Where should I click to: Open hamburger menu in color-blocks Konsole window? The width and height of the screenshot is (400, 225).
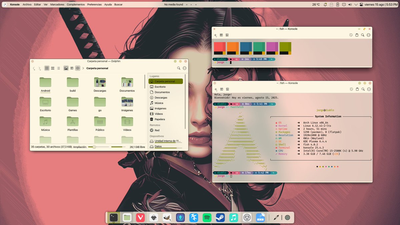[x=369, y=35]
